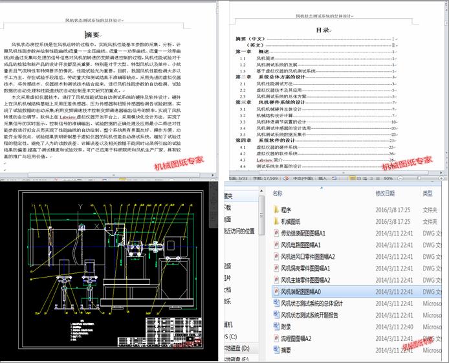Sort files by 名称 column header
Screen dimensions: 449x363
tap(278, 193)
